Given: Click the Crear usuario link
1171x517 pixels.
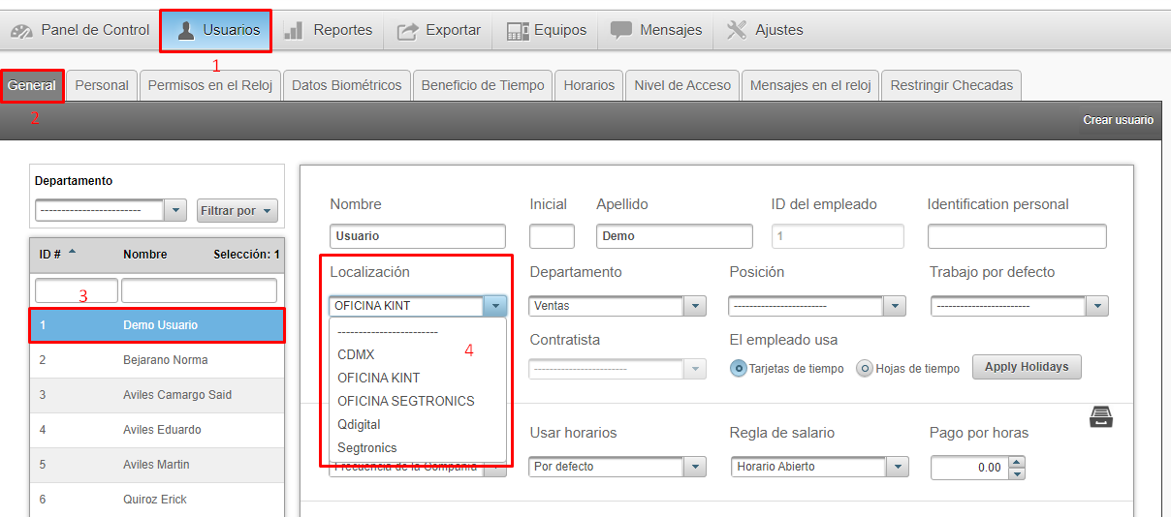Looking at the screenshot, I should point(1118,120).
